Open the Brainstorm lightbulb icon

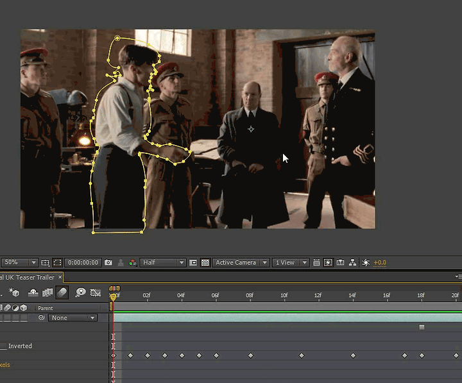(80, 293)
